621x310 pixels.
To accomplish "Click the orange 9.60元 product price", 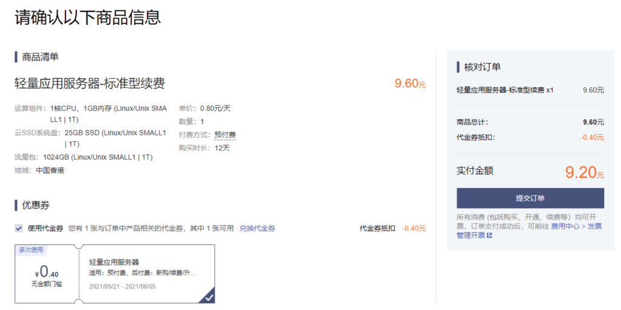I will click(410, 84).
